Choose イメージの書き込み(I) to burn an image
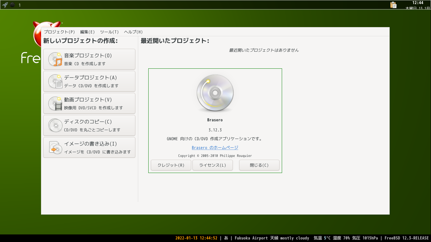This screenshot has height=242, width=431. pos(89,147)
